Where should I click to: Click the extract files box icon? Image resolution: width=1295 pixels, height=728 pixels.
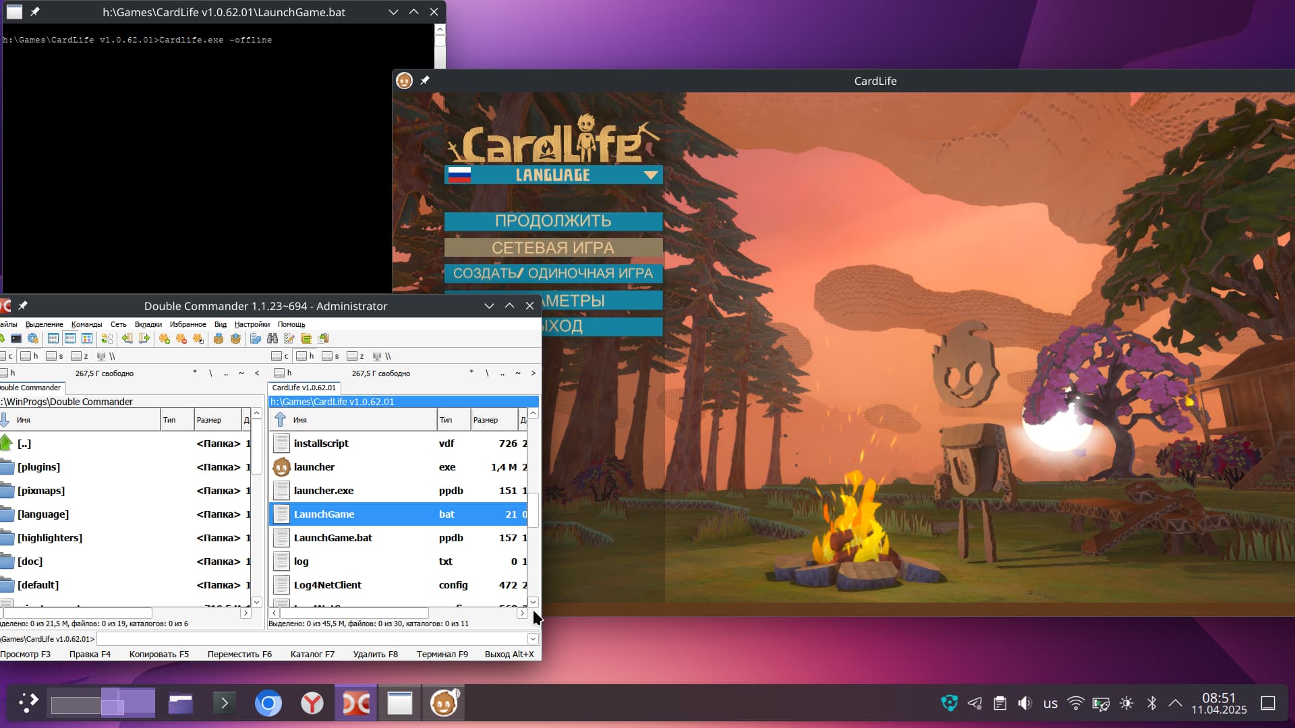[235, 338]
